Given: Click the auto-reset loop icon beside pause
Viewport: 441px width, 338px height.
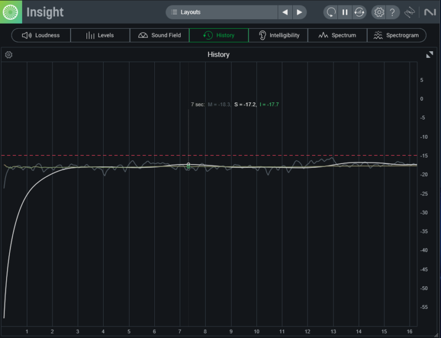Looking at the screenshot, I should coord(359,12).
